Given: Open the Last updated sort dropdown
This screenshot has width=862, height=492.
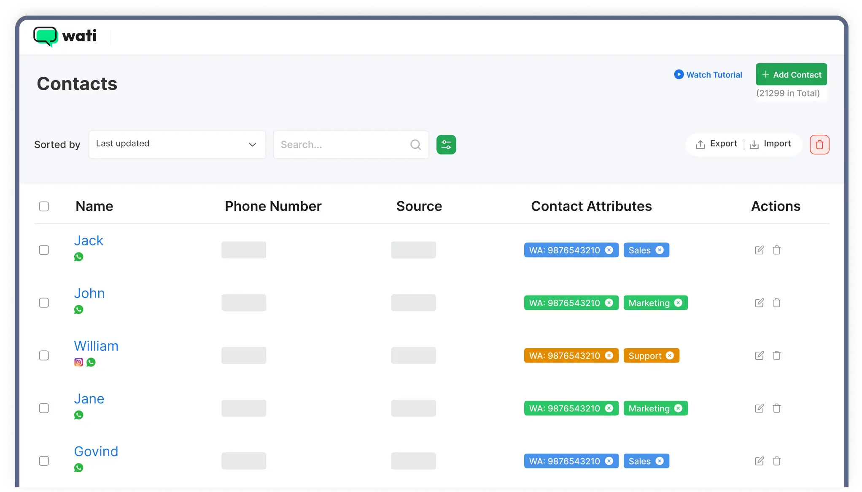Looking at the screenshot, I should point(177,145).
